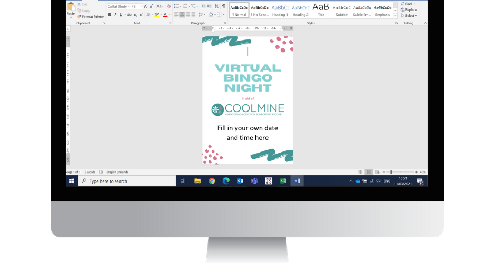
Task: Click the Decrease Indent icon
Action: tap(203, 6)
